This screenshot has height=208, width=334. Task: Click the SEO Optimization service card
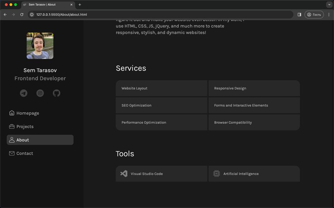(x=161, y=105)
